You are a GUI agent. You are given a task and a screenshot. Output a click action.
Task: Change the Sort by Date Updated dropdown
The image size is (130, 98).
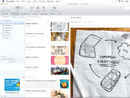pyautogui.click(x=33, y=17)
